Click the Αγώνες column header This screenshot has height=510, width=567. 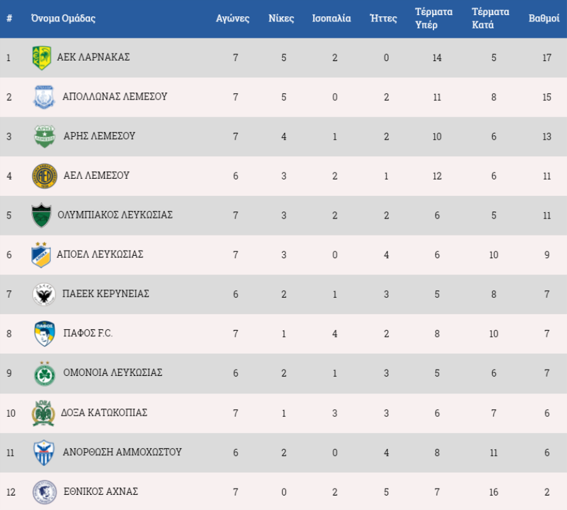(232, 18)
